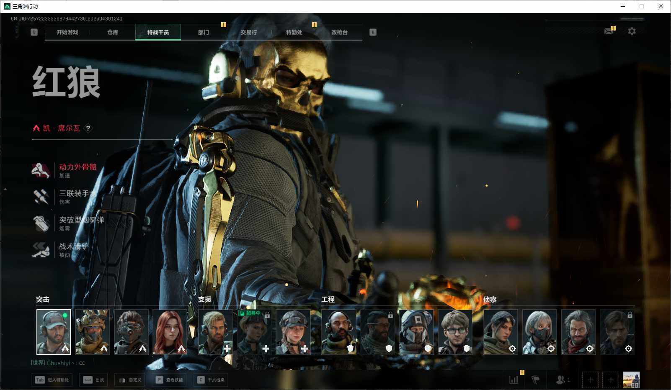Select the masked white-helmet 工程 operator
671x390 pixels.
coord(416,332)
